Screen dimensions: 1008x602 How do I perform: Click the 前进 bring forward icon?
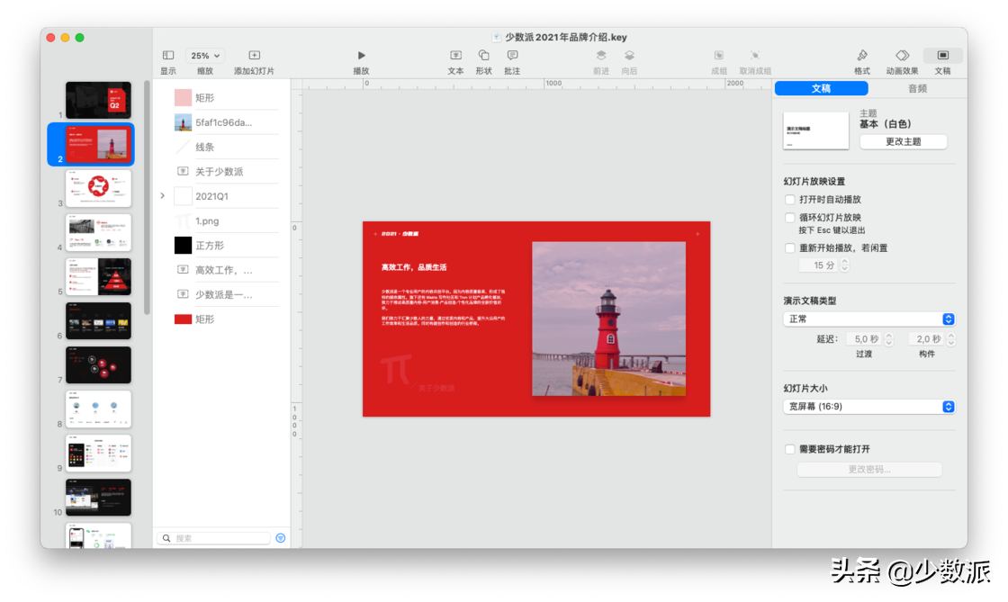[x=601, y=55]
